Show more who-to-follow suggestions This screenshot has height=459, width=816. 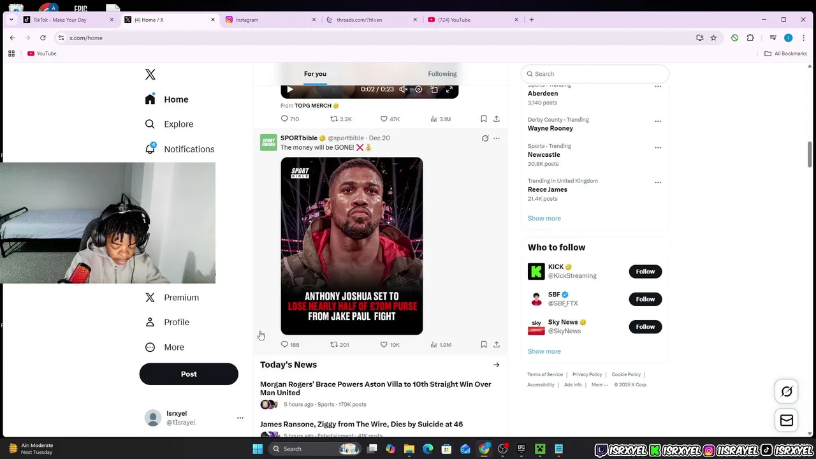tap(544, 352)
